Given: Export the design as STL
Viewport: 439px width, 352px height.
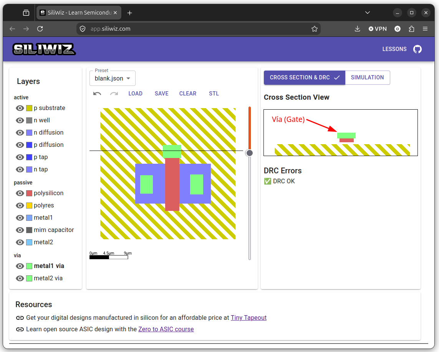Looking at the screenshot, I should [214, 94].
